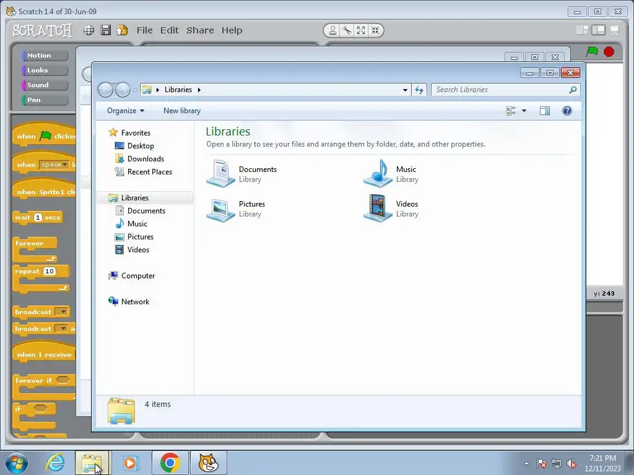Click the Scratch cat taskbar icon
634x475 pixels.
point(209,463)
